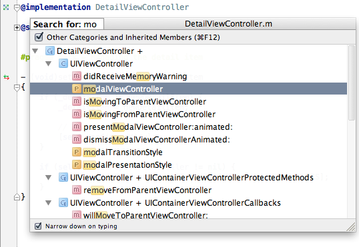Viewport: 359px width, 247px height.
Task: Click the popup's vertical scrollbar thumb
Action: (x=352, y=83)
